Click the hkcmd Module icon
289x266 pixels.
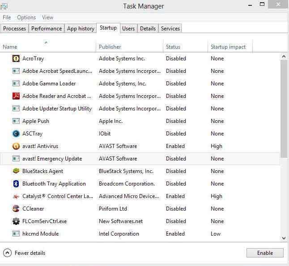click(16, 234)
